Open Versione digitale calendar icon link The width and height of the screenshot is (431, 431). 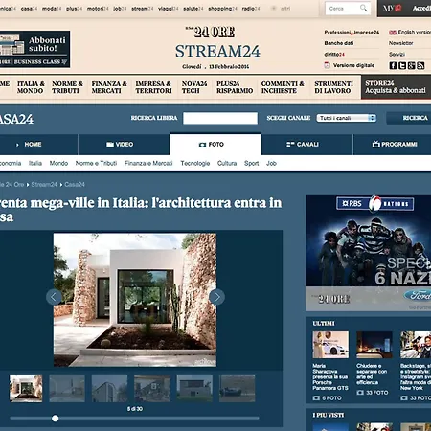[328, 65]
